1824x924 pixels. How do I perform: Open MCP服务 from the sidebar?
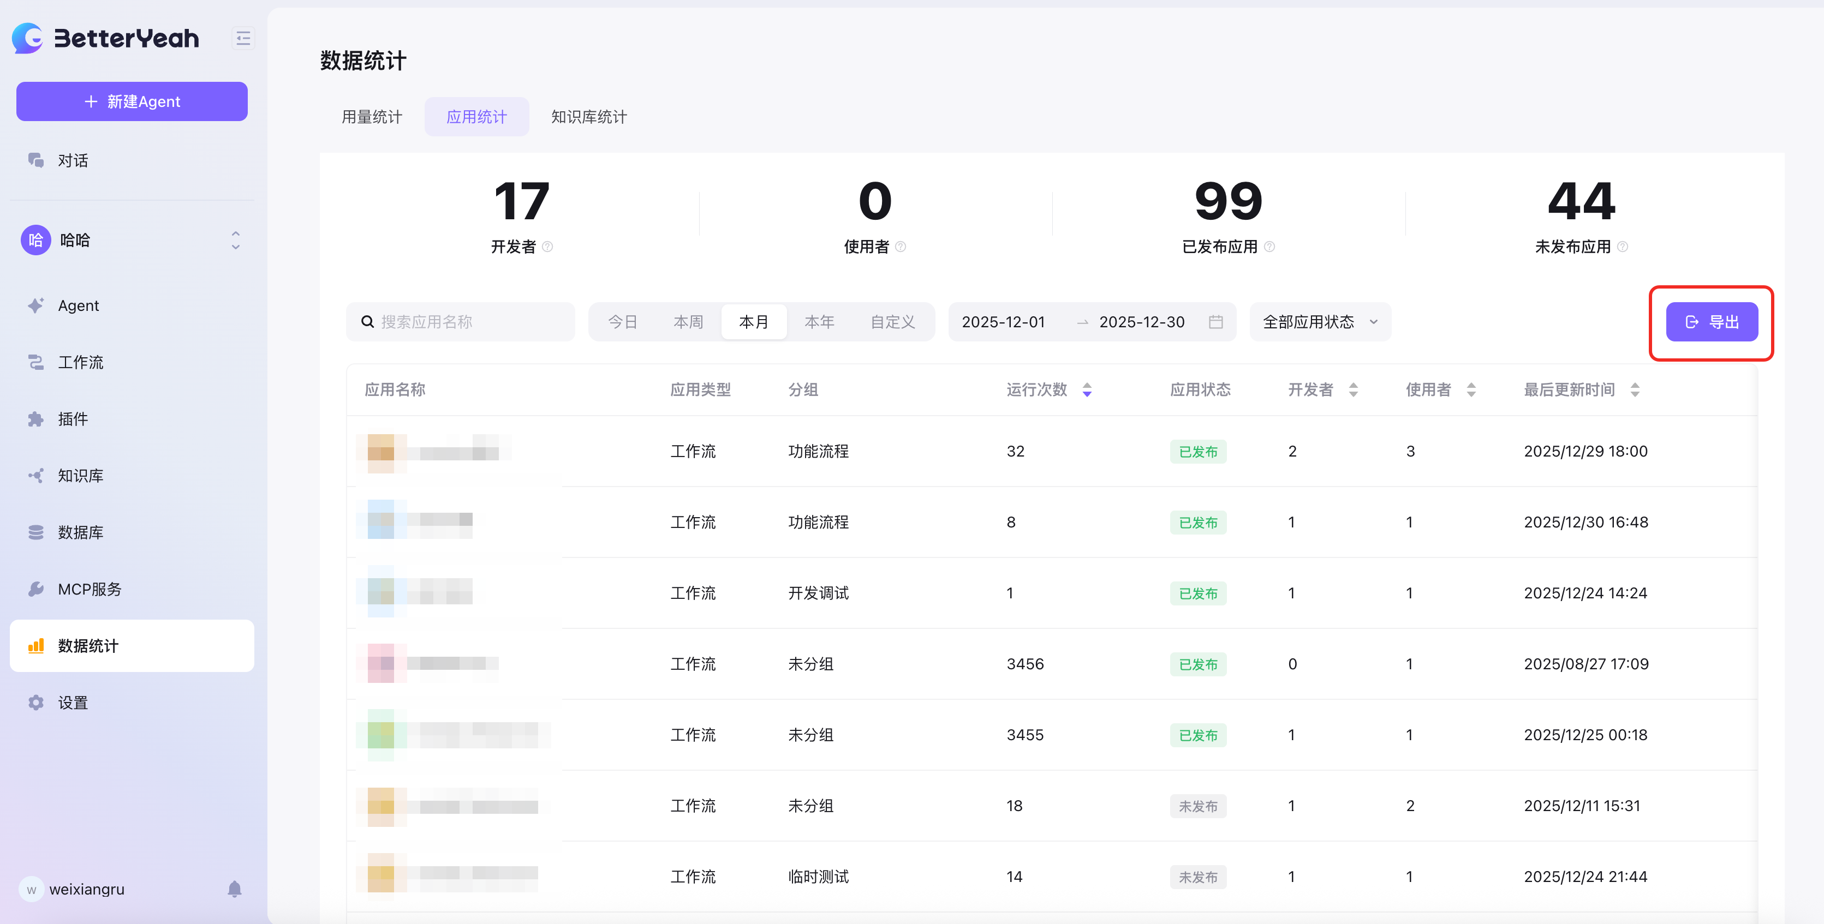tap(89, 589)
